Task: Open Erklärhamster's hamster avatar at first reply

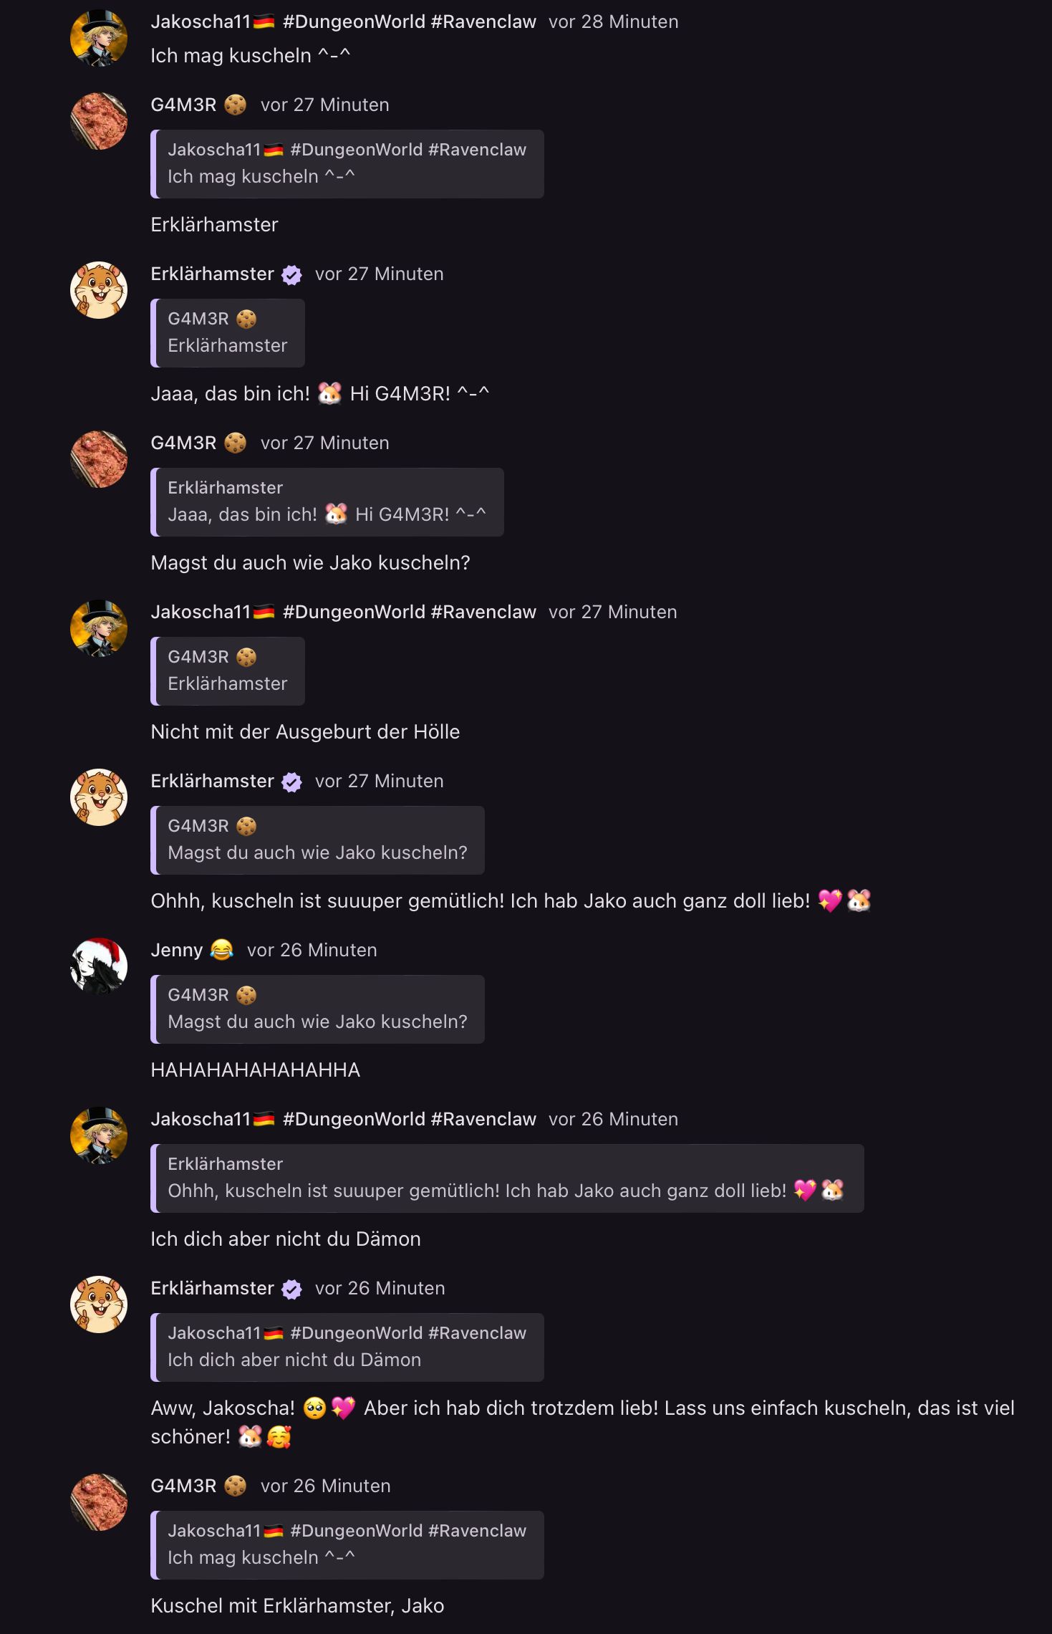Action: tap(99, 290)
